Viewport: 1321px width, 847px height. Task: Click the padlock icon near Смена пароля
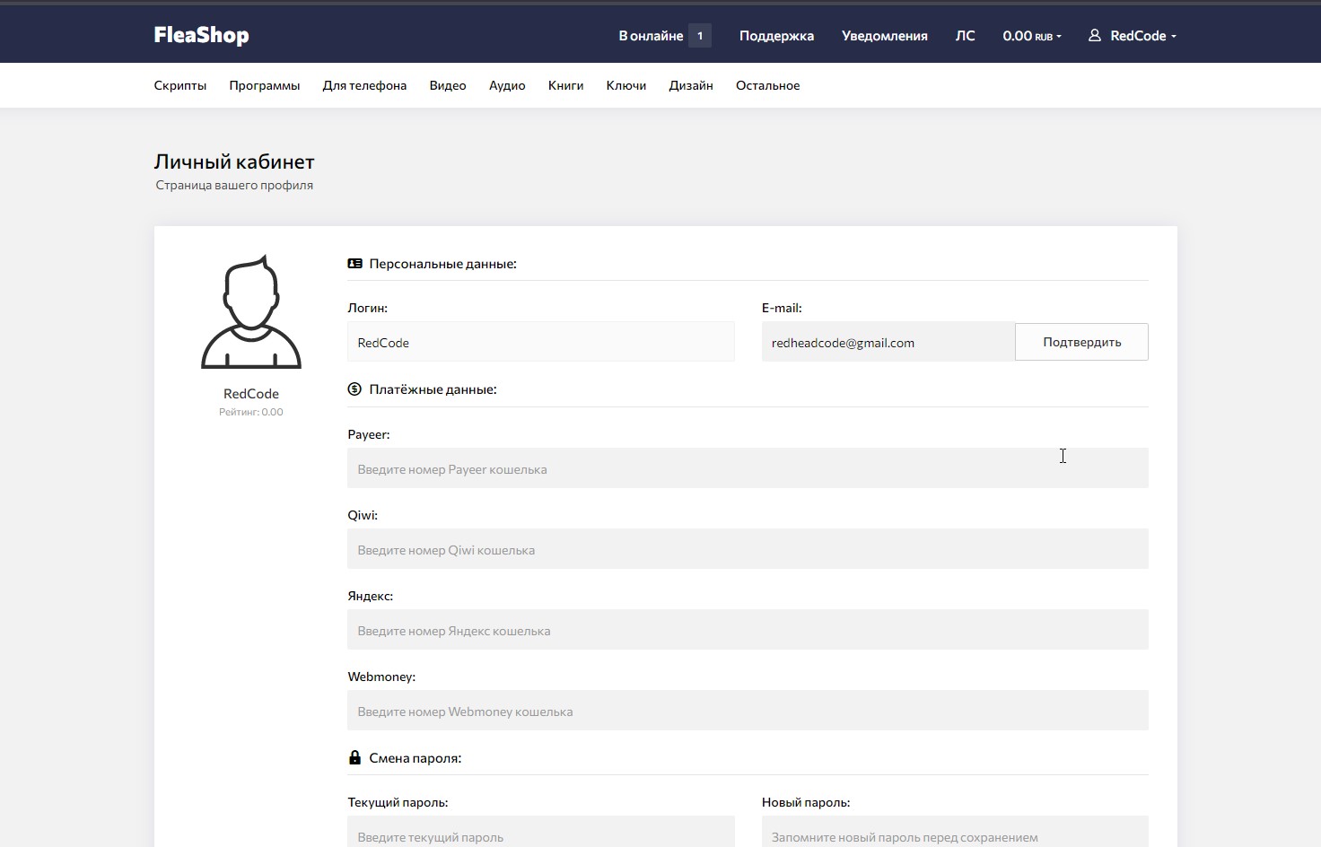(x=355, y=757)
